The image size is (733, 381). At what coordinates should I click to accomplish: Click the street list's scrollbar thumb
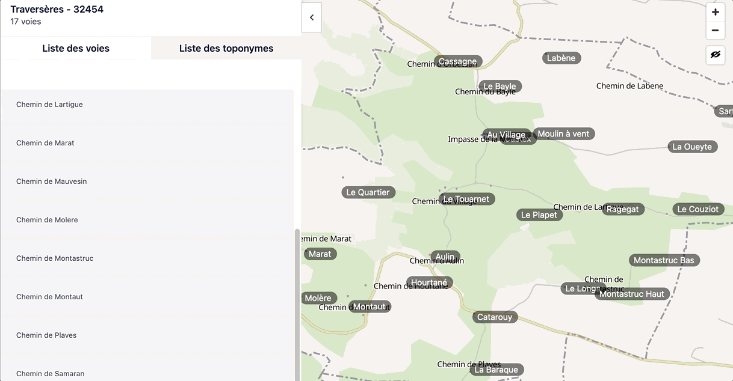click(297, 300)
